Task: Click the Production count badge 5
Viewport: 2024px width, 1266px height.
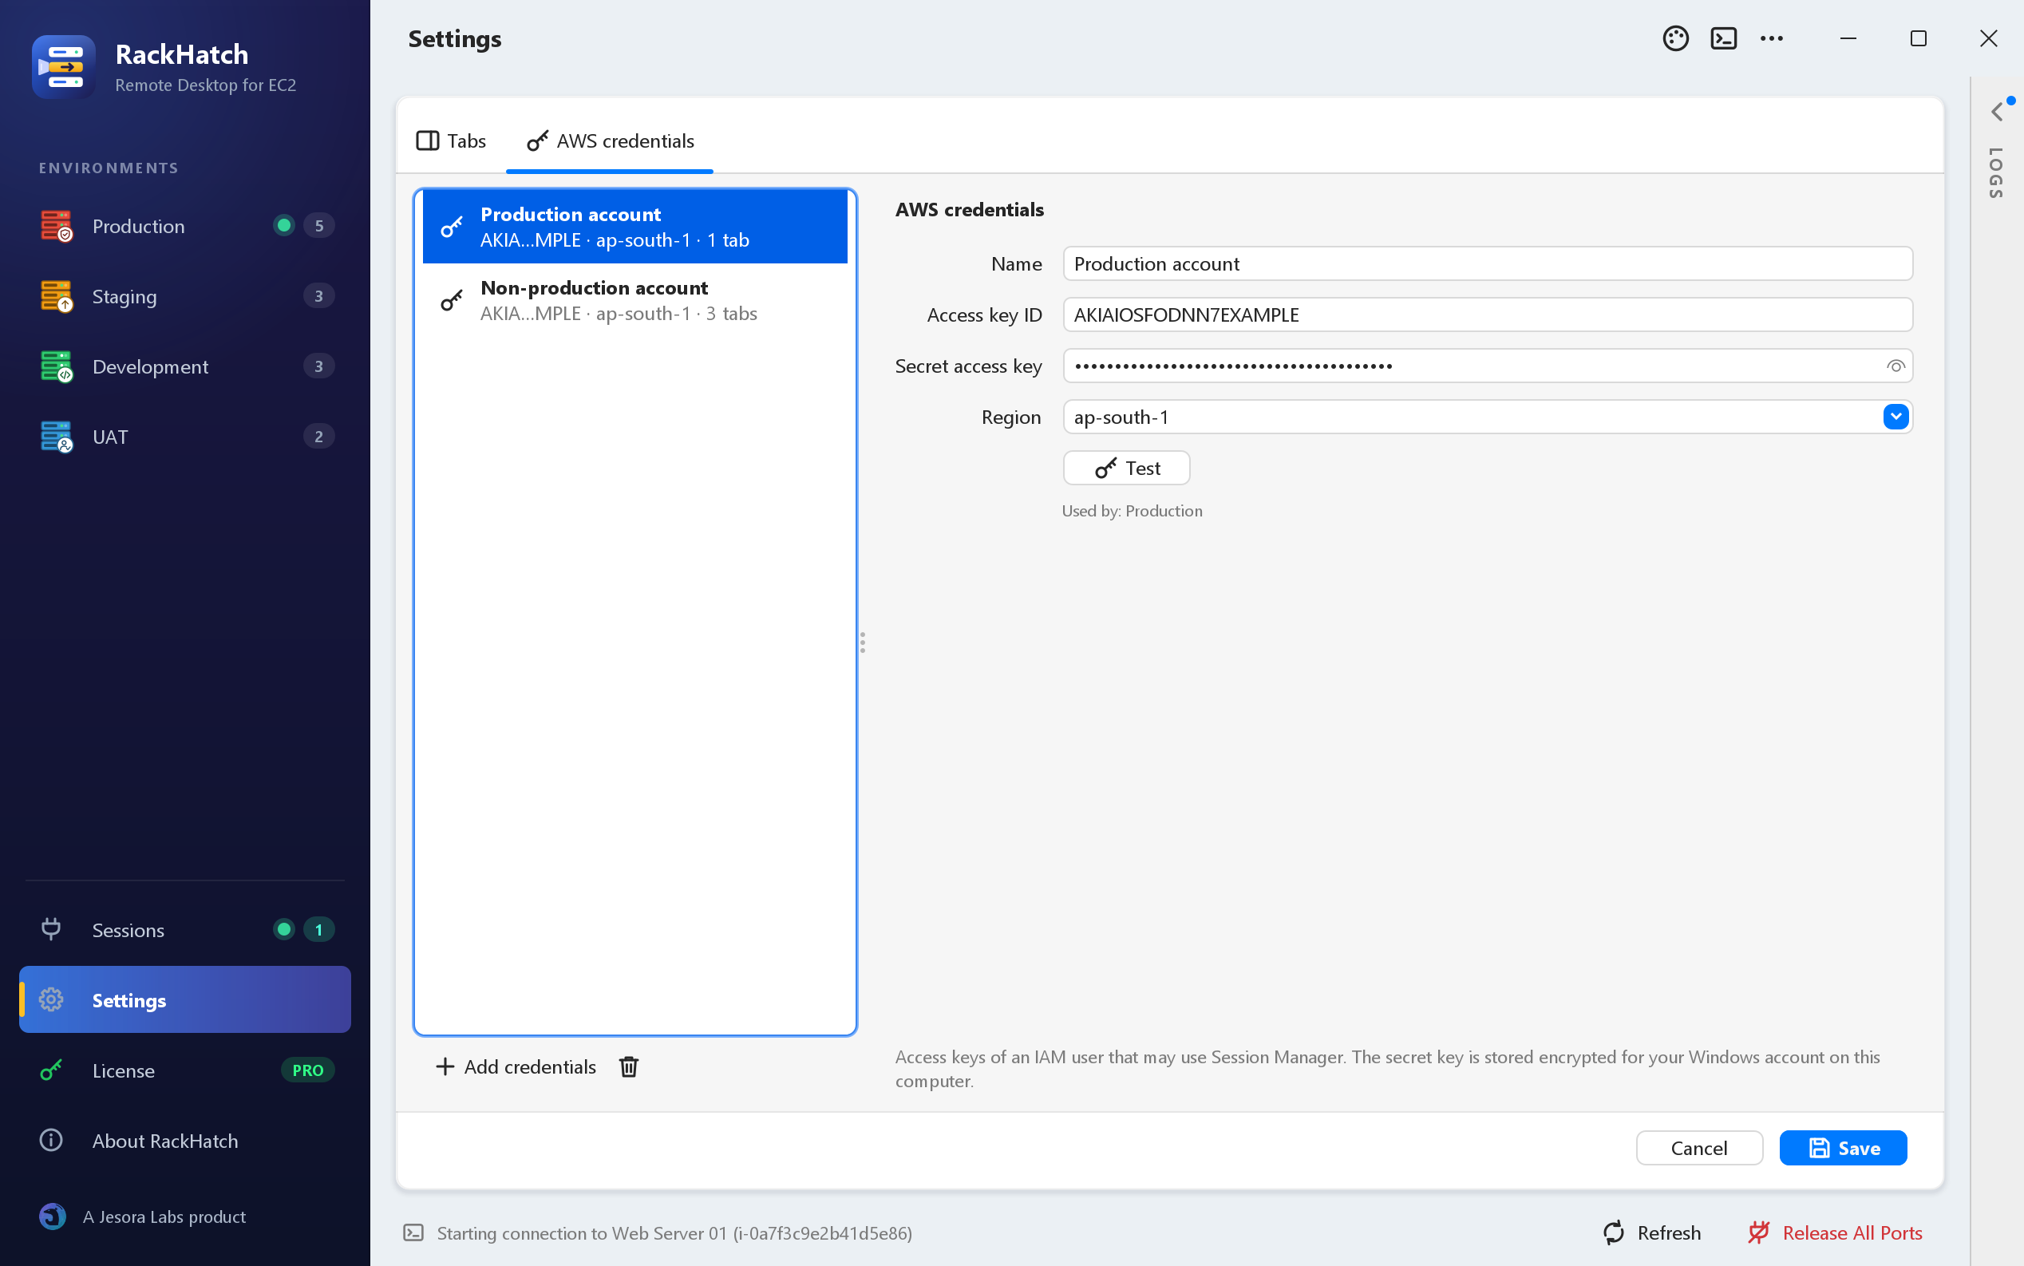Action: [319, 226]
